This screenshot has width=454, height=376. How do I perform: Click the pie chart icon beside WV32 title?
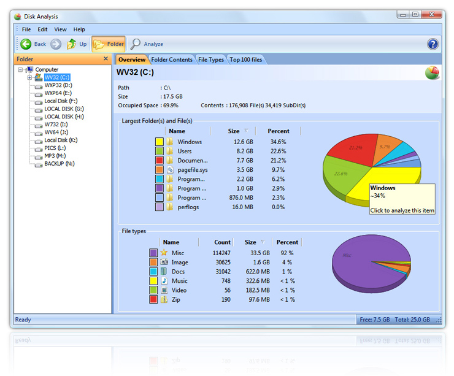point(432,73)
